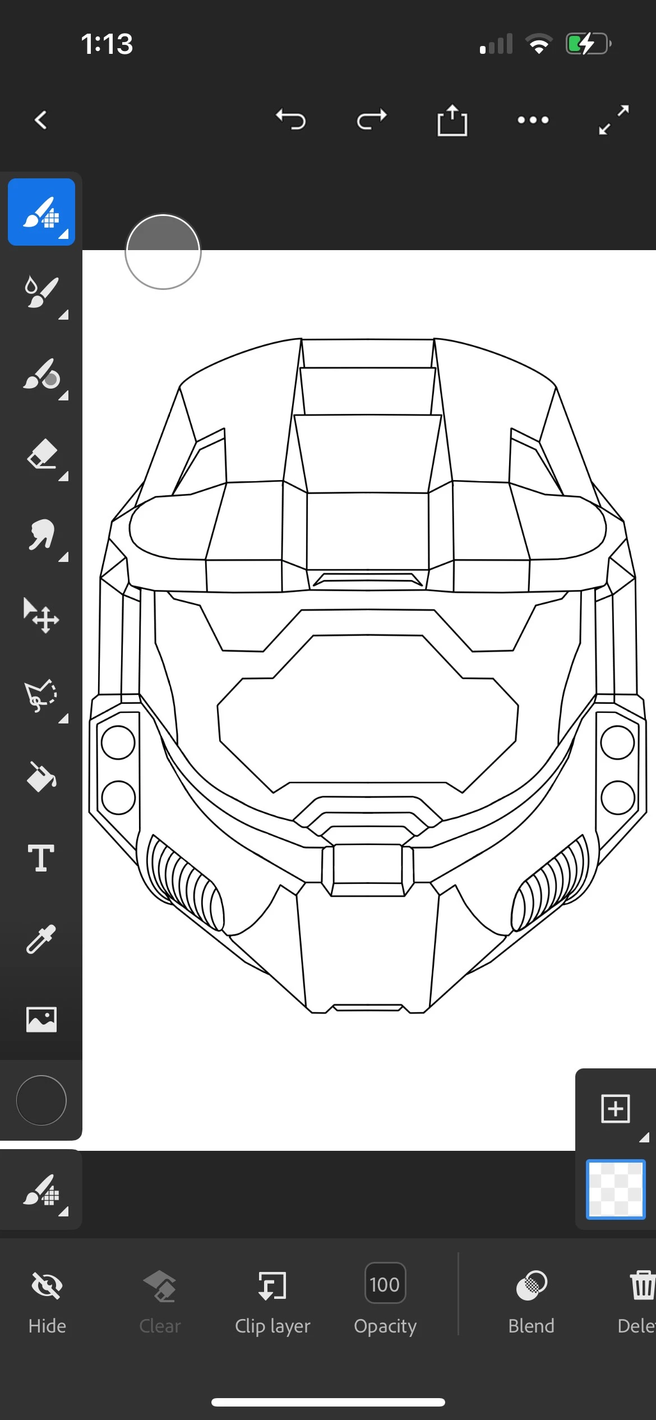The height and width of the screenshot is (1420, 656).
Task: Tap the home indicator bar
Action: 328,1402
